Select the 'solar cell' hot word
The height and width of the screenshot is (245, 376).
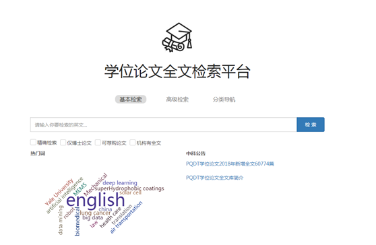[131, 193]
